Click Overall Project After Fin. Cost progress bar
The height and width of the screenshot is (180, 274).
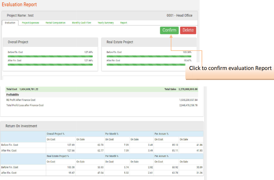(50, 65)
